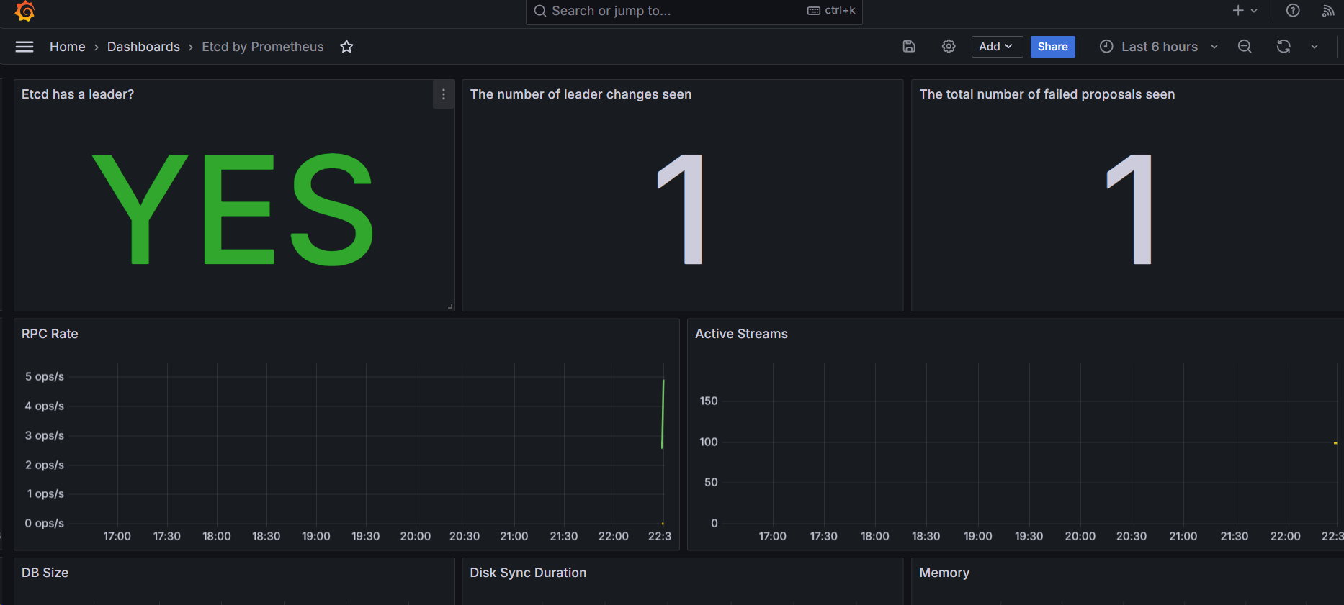Expand the refresh interval dropdown
The width and height of the screenshot is (1344, 605).
click(x=1314, y=47)
